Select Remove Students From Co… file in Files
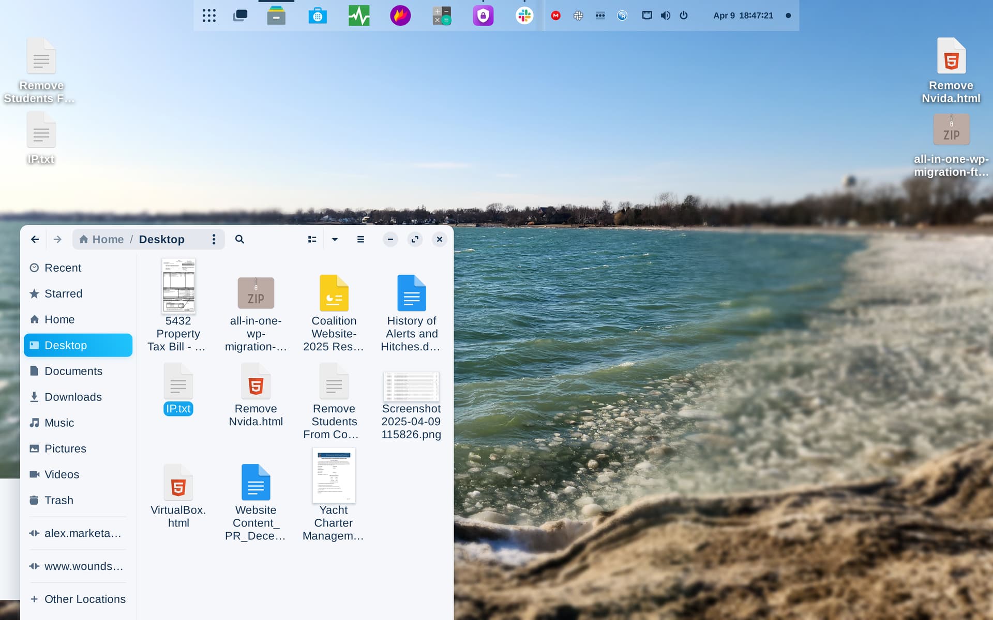This screenshot has height=620, width=993. click(x=334, y=401)
